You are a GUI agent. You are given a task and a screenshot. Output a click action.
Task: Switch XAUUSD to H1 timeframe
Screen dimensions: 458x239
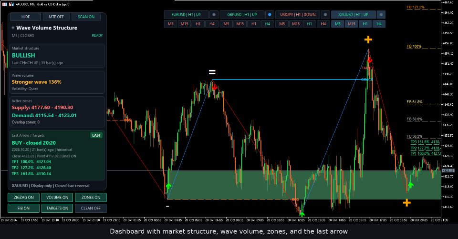click(365, 24)
